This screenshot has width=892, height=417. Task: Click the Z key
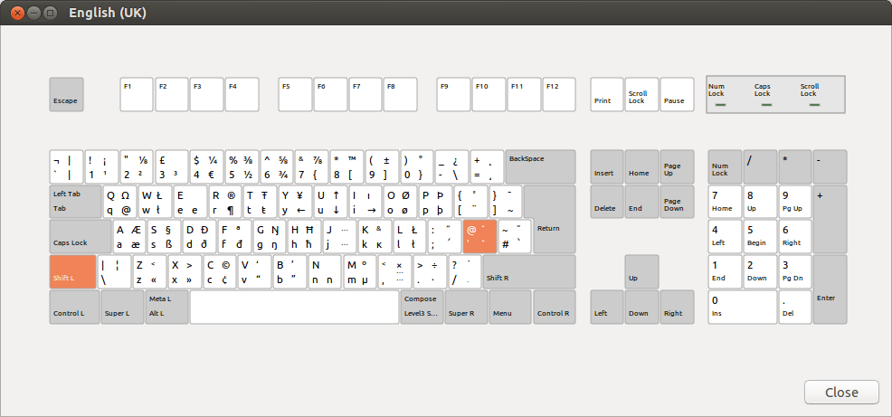[149, 272]
